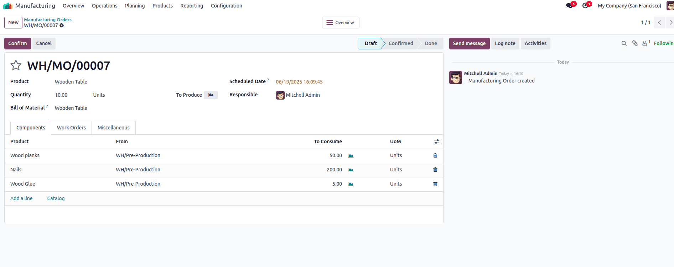Switch to the Miscellaneous tab
The height and width of the screenshot is (267, 674).
click(x=114, y=128)
